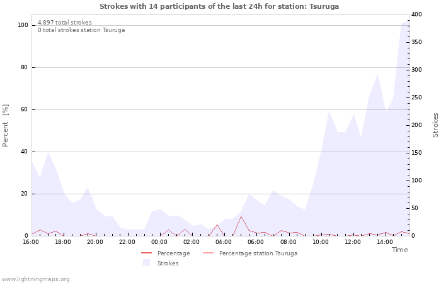Click the 'Percentage' legend label
Viewport: 441px width, 283px height.
pyautogui.click(x=173, y=253)
